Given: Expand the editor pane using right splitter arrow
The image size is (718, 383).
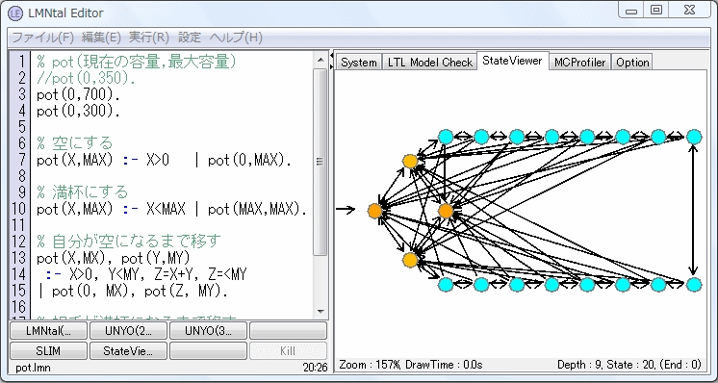Looking at the screenshot, I should tap(331, 66).
